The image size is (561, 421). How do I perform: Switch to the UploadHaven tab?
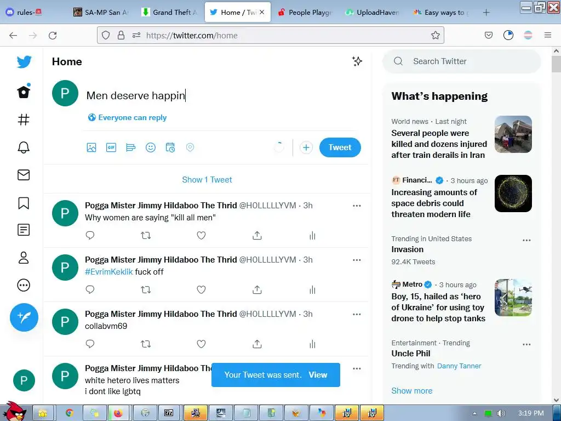(x=373, y=12)
